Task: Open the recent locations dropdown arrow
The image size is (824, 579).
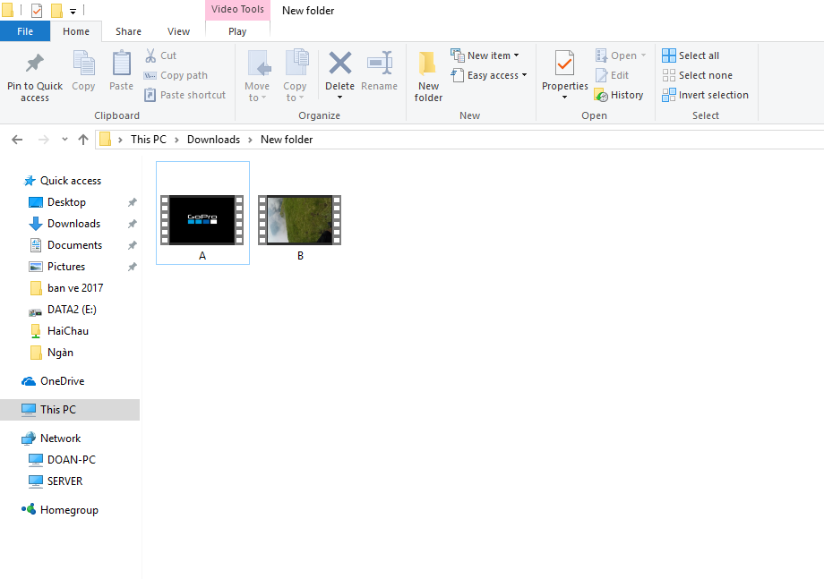Action: (x=64, y=140)
